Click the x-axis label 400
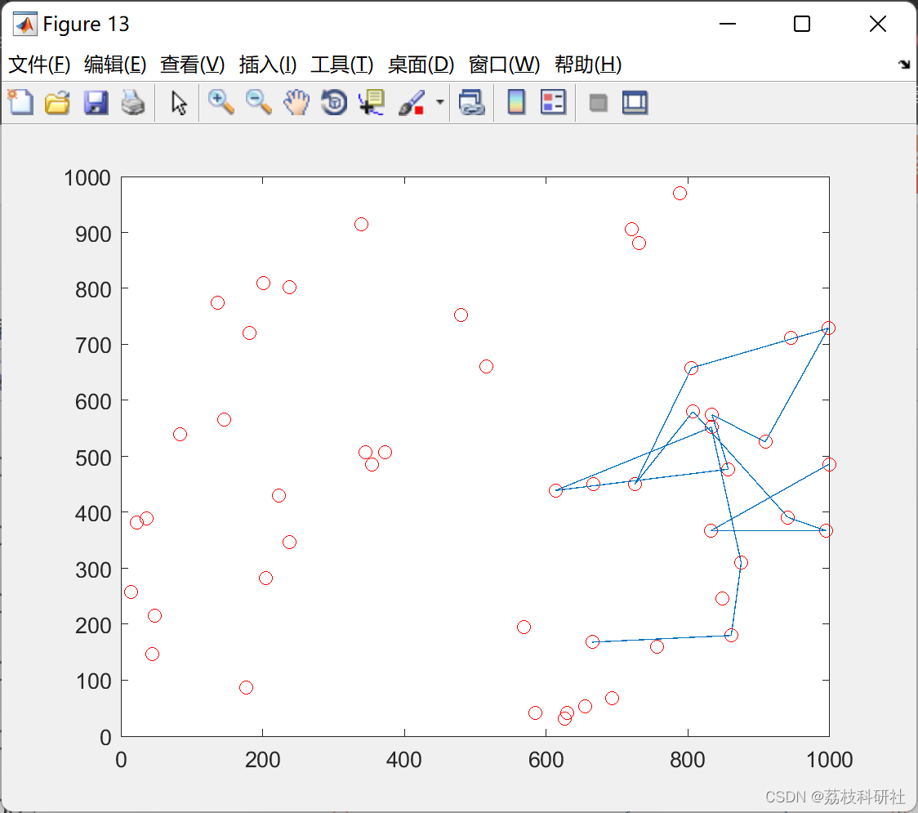Image resolution: width=918 pixels, height=813 pixels. 404,760
